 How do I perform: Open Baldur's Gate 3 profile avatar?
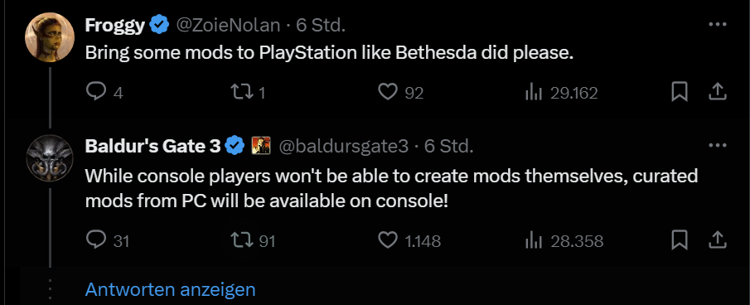click(50, 157)
